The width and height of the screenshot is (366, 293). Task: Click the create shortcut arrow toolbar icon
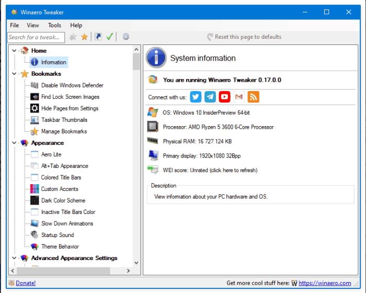tap(98, 37)
